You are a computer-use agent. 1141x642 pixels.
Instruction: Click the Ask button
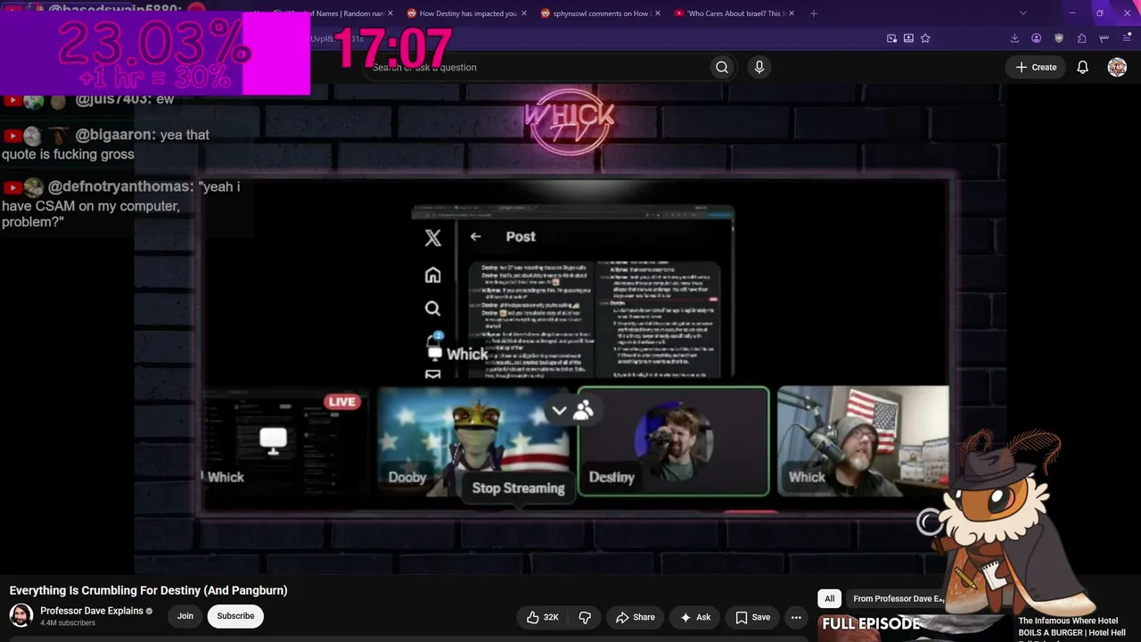coord(694,617)
